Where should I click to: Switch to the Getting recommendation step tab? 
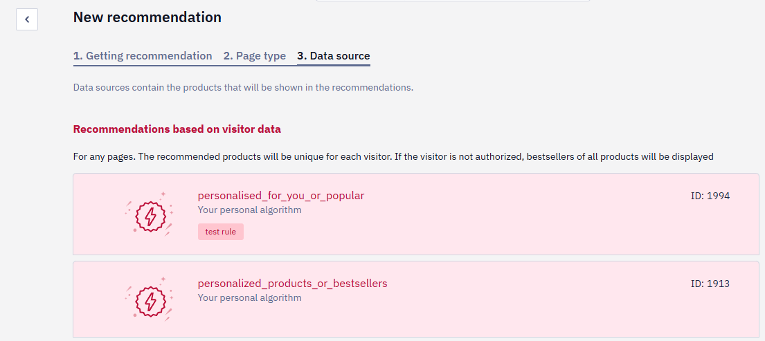tap(143, 56)
